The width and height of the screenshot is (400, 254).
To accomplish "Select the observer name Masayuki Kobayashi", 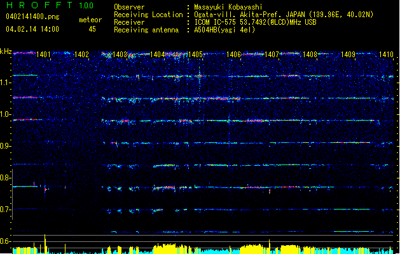I will pyautogui.click(x=228, y=7).
